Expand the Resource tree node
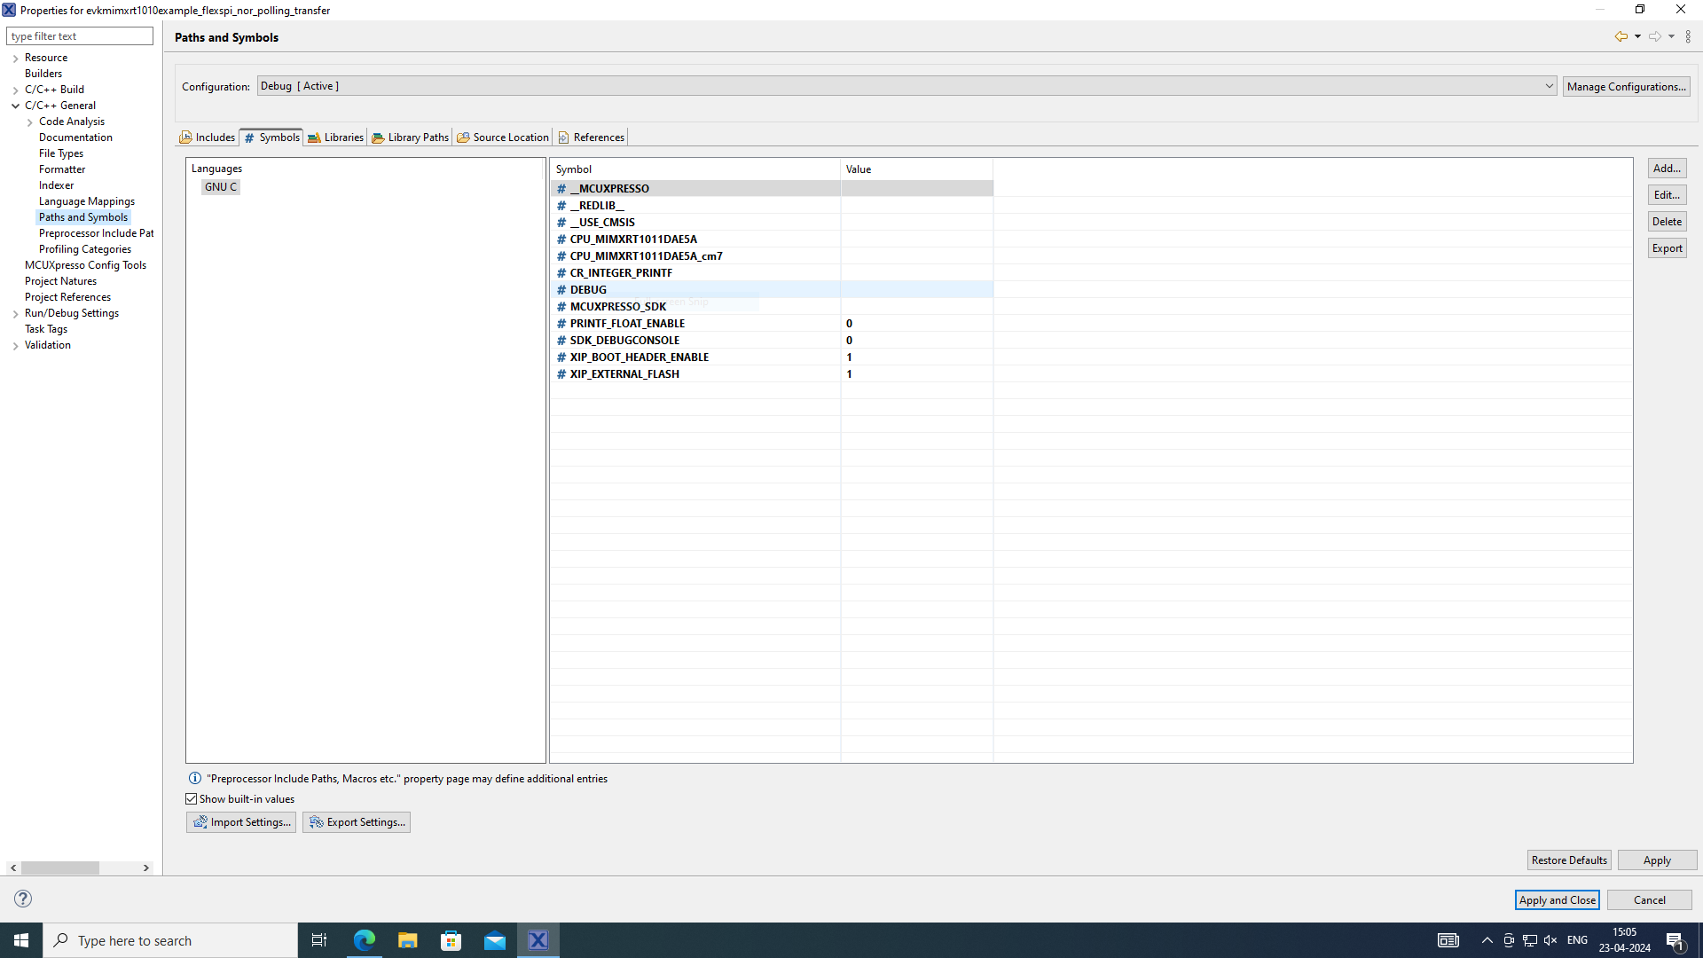The width and height of the screenshot is (1703, 958). 14,57
